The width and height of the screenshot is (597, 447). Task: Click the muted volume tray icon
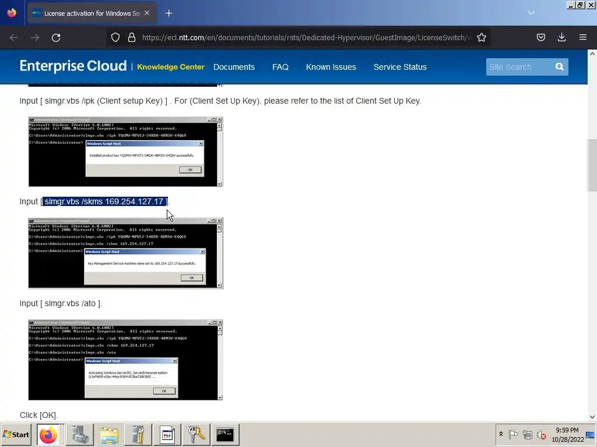541,434
